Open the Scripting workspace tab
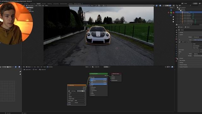Image resolution: width=202 pixels, height=114 pixels. [70, 4]
